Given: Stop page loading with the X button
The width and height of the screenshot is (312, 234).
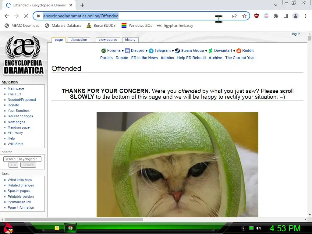Looking at the screenshot, I should pos(26,16).
